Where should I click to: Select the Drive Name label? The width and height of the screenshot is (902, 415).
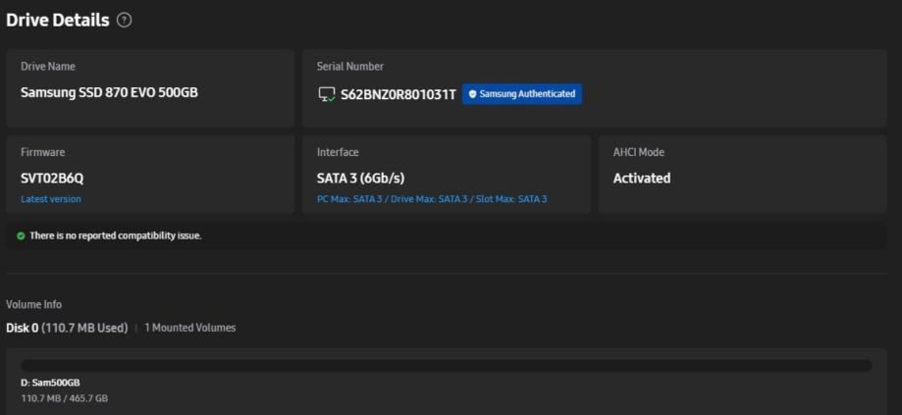coord(48,66)
